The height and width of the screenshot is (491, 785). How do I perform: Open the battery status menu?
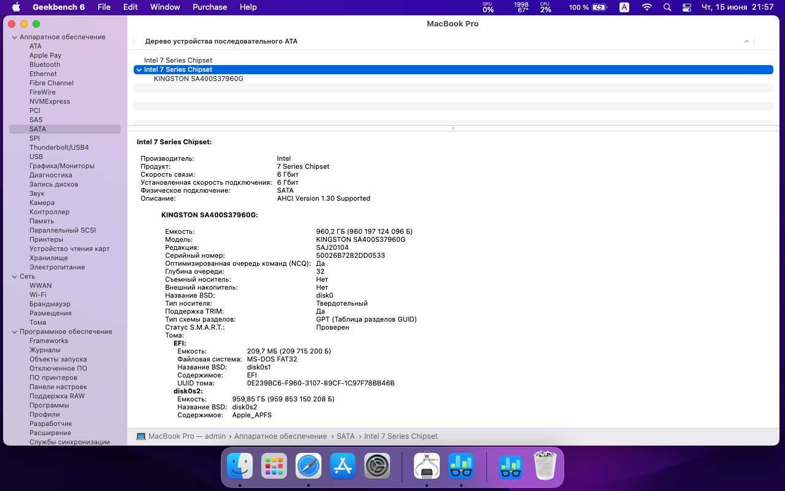pos(588,7)
